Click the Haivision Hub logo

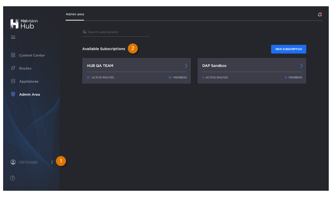tap(24, 24)
